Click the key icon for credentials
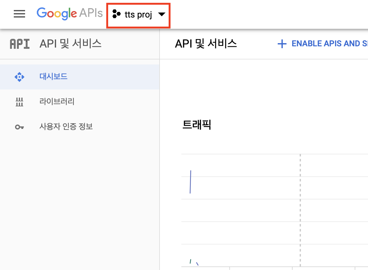368x270 pixels. point(19,127)
